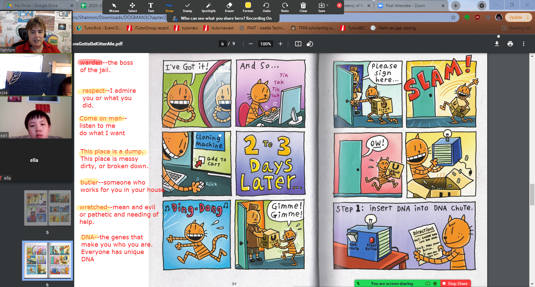This screenshot has height=287, width=535.
Task: Open the green Chrome extension icon
Action: pos(467,17)
